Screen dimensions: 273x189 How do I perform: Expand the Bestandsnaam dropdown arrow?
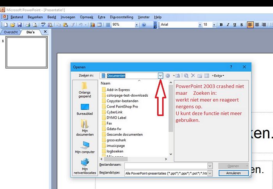(x=210, y=166)
